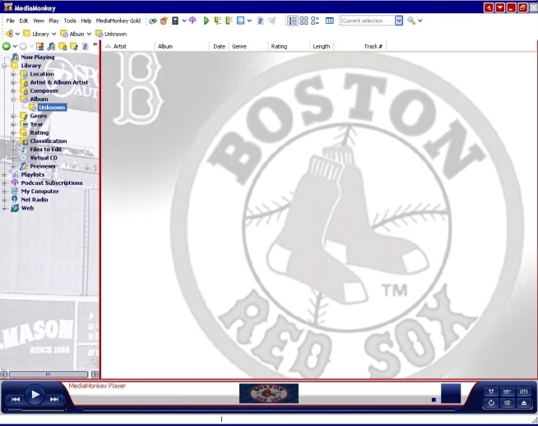The width and height of the screenshot is (538, 426).
Task: Open the MediaMonkey Gold menu
Action: [x=118, y=21]
